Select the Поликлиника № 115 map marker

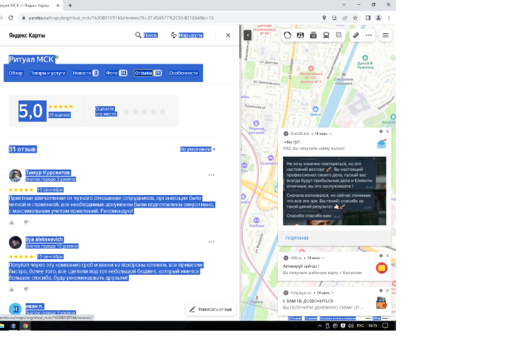point(311,69)
